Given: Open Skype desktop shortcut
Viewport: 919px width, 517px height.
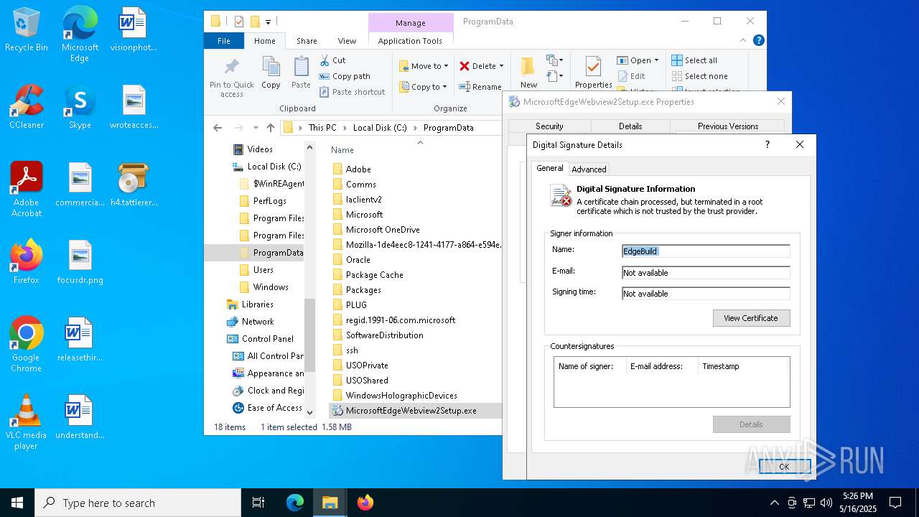Looking at the screenshot, I should [80, 107].
